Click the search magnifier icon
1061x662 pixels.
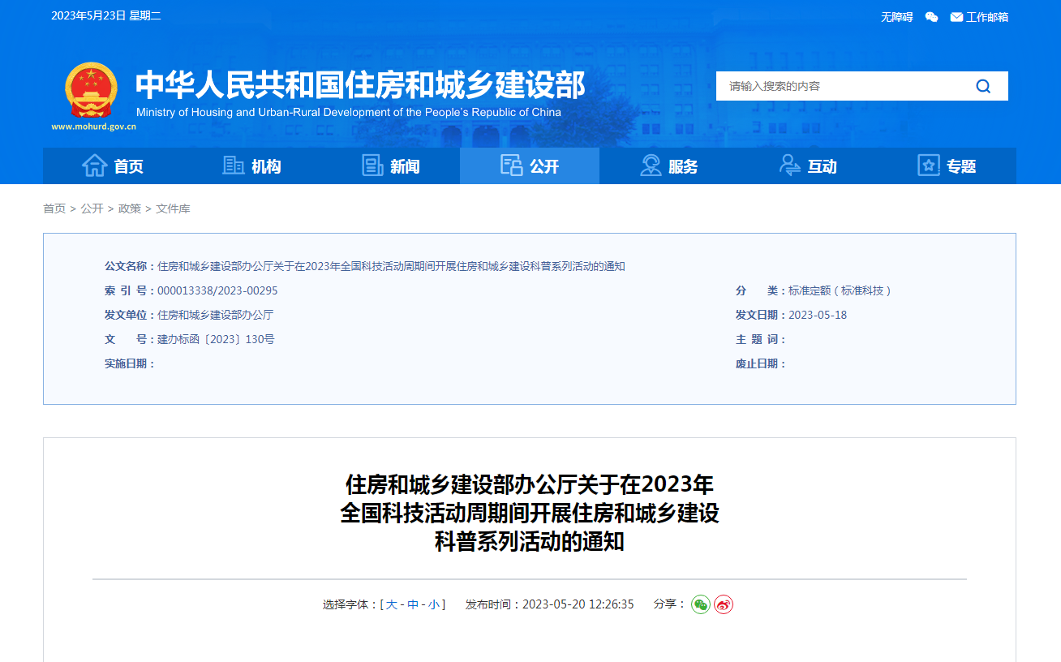tap(982, 85)
